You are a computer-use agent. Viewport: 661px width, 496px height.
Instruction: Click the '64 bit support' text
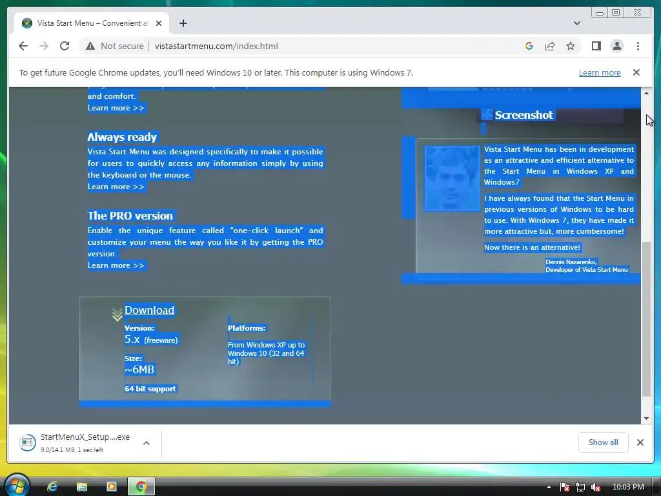click(x=150, y=389)
